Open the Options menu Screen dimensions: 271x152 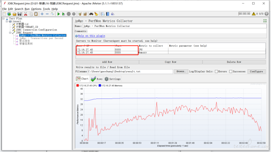36,9
